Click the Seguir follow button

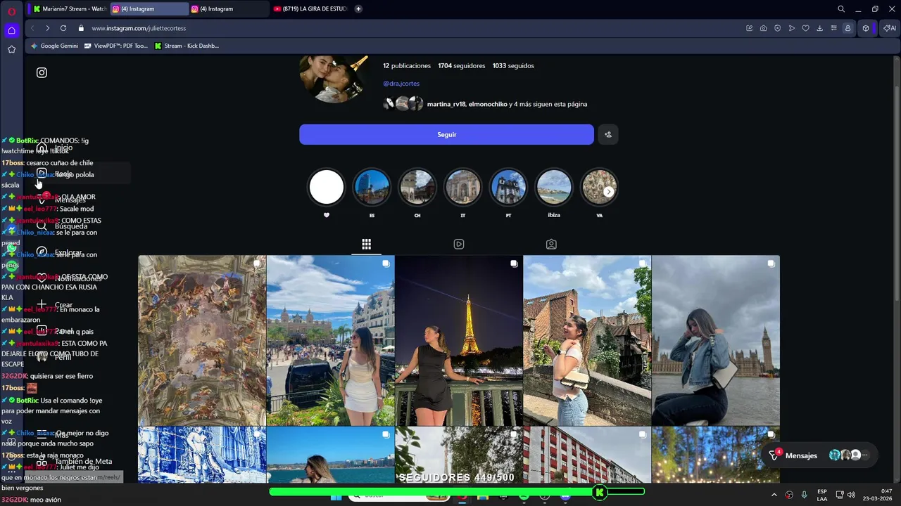tap(446, 134)
